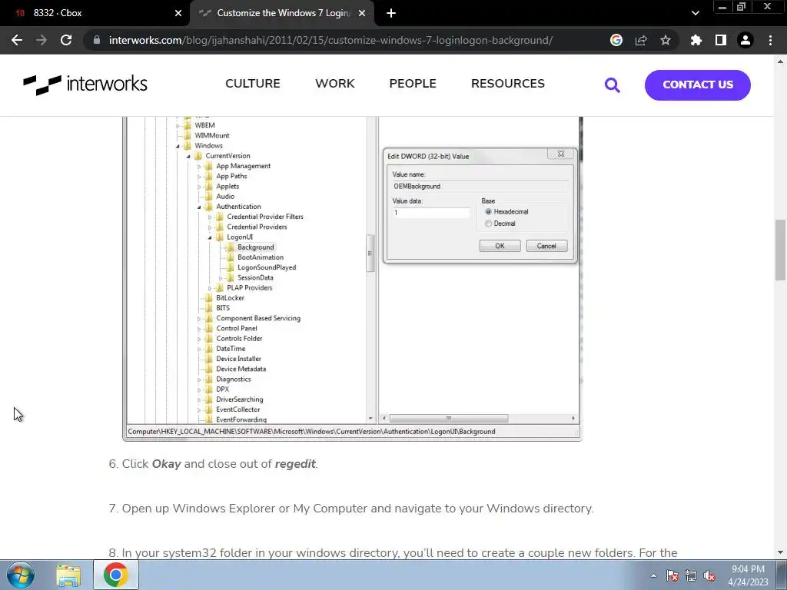Share this page using the share icon
This screenshot has width=787, height=590.
click(x=641, y=40)
